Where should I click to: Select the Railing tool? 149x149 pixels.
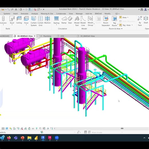56,21
